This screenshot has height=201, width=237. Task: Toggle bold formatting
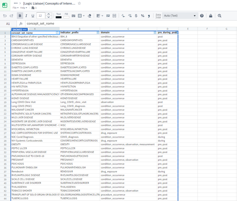[x=20, y=16]
